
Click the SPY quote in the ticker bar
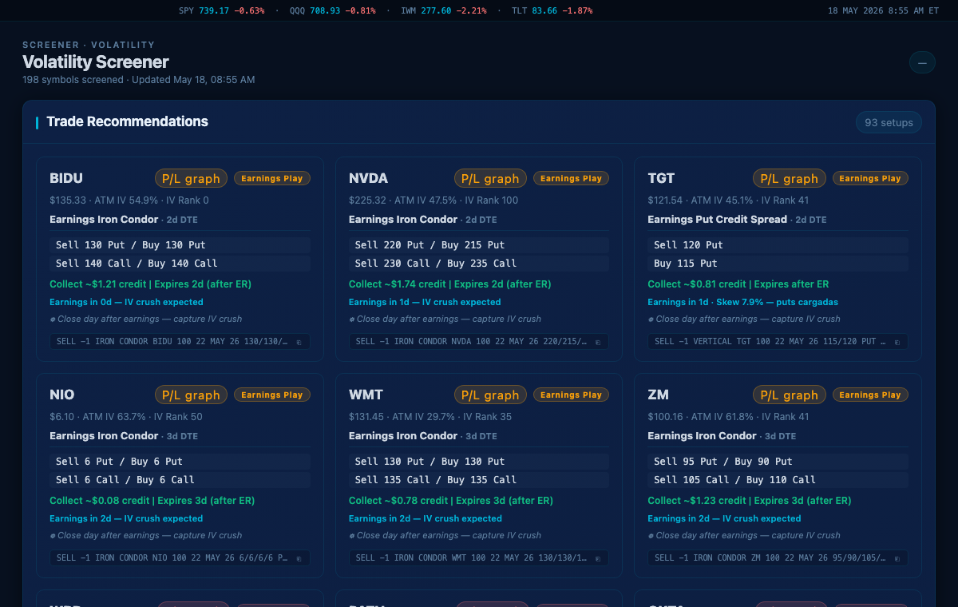[221, 11]
